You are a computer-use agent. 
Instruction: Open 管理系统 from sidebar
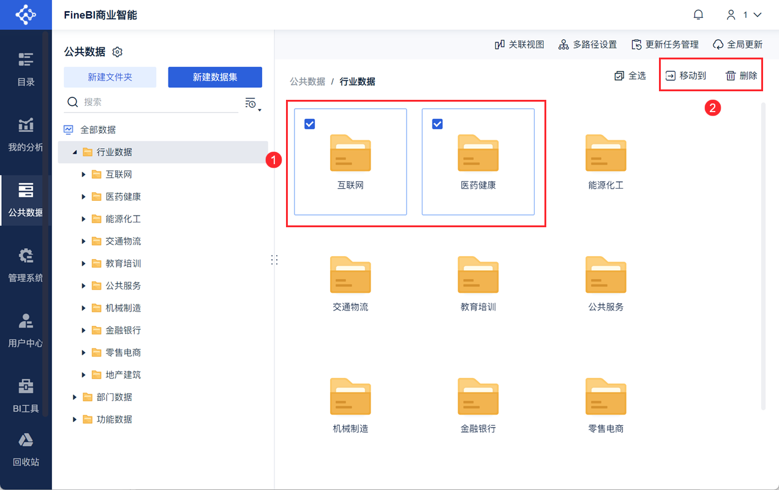[26, 266]
